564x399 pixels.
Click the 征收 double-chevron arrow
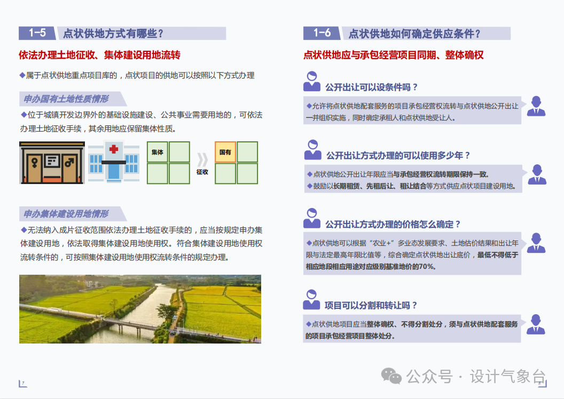click(x=202, y=160)
